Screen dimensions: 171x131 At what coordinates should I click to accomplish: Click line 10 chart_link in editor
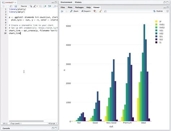[15, 33]
